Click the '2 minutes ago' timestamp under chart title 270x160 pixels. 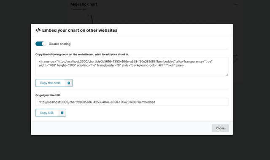pyautogui.click(x=78, y=9)
